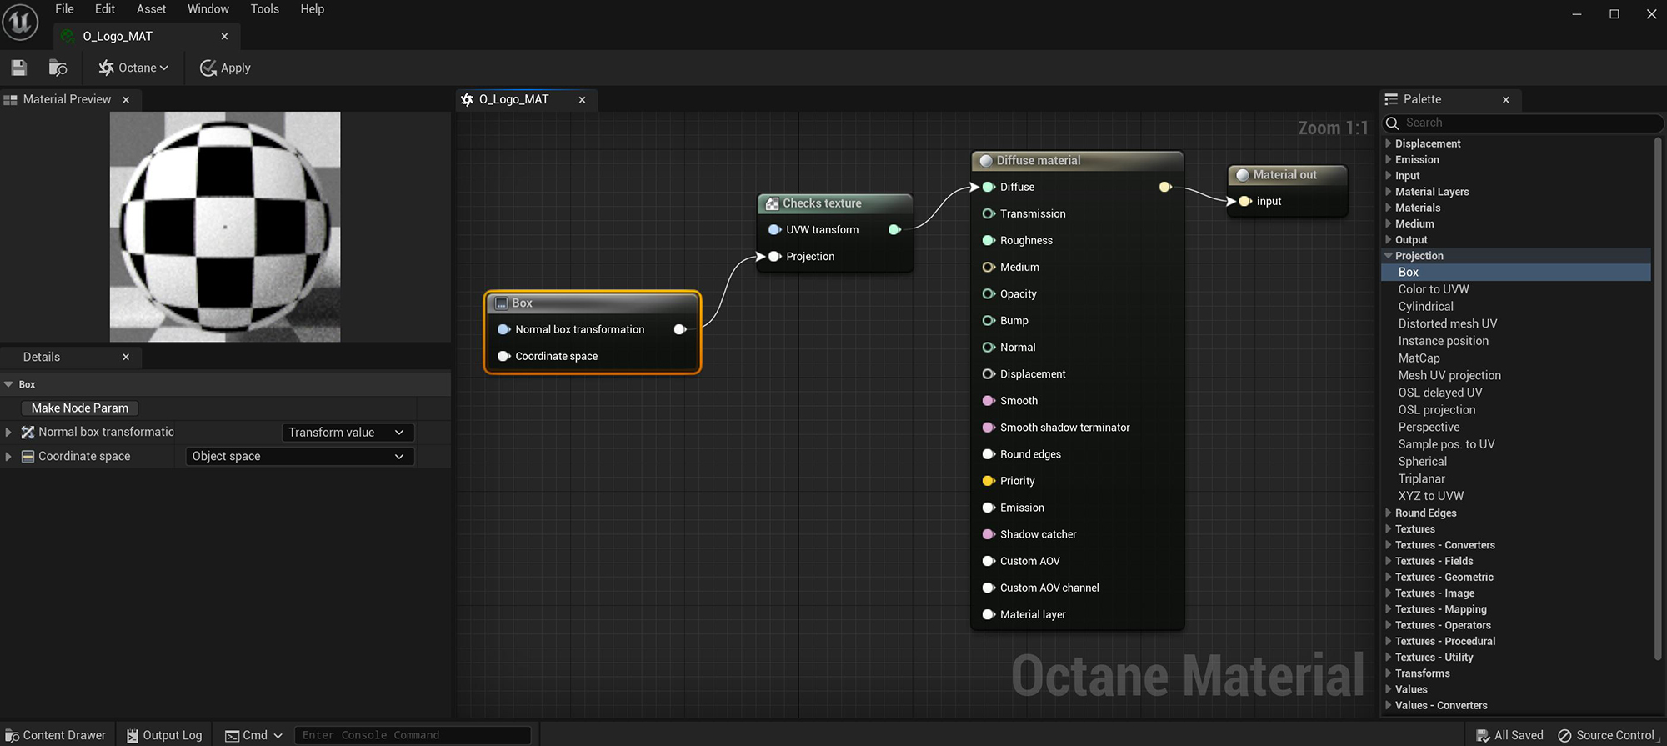Select the Details tab

coord(42,357)
